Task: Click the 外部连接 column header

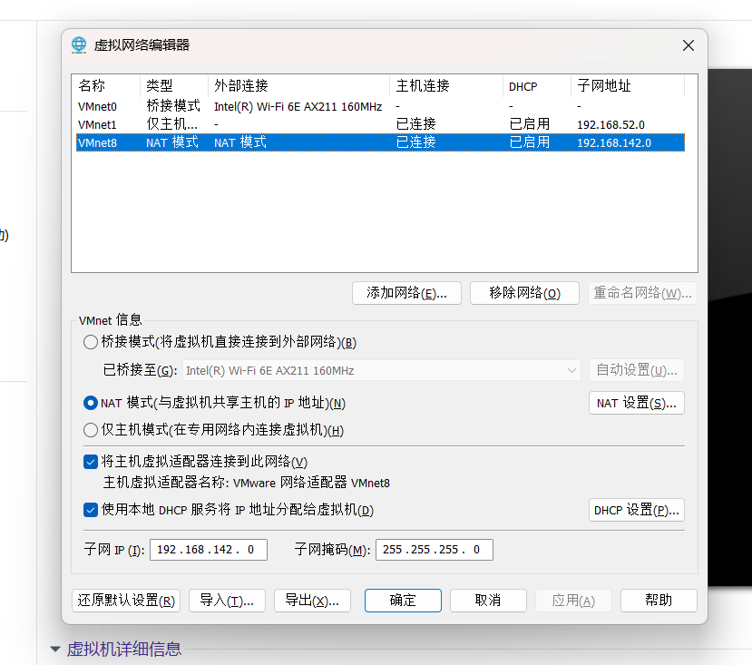Action: tap(299, 86)
